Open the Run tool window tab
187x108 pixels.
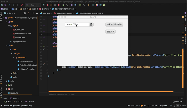pyautogui.click(x=7, y=101)
